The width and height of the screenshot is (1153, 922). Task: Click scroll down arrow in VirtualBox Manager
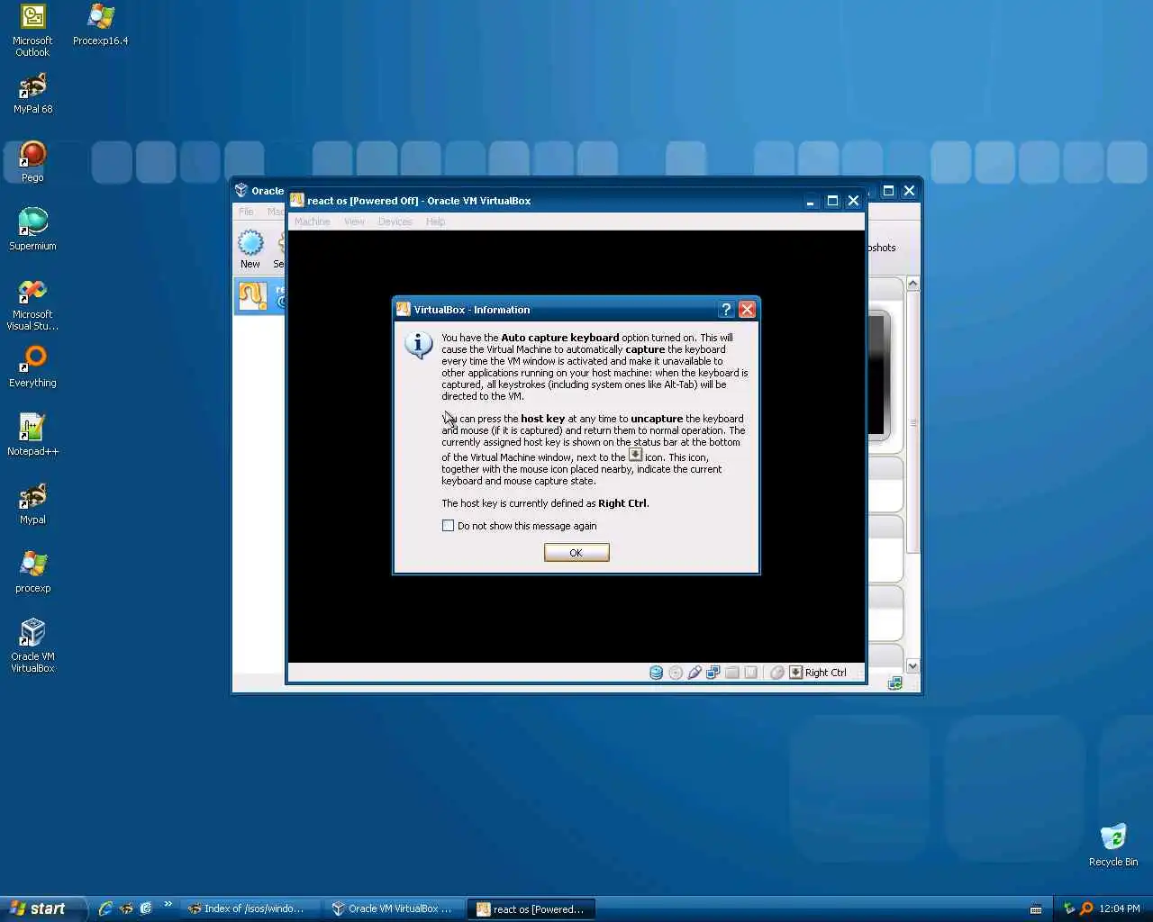pyautogui.click(x=912, y=666)
